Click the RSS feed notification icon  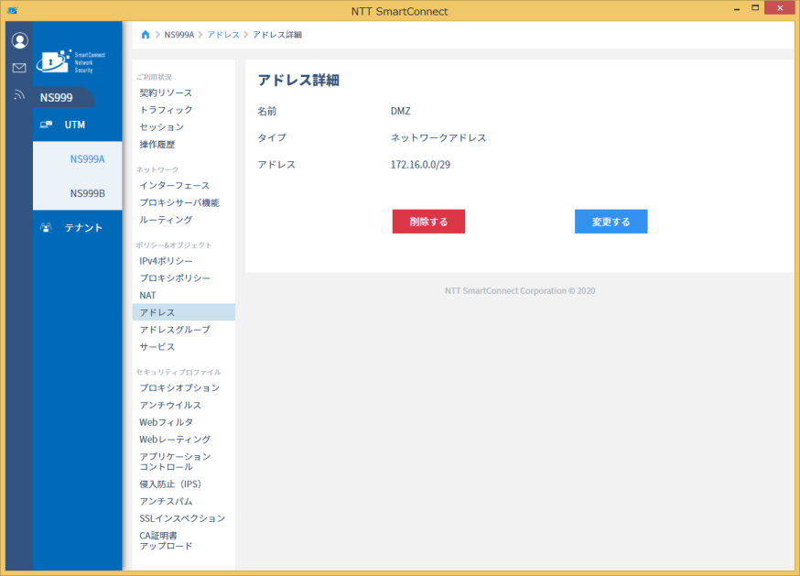tap(19, 95)
